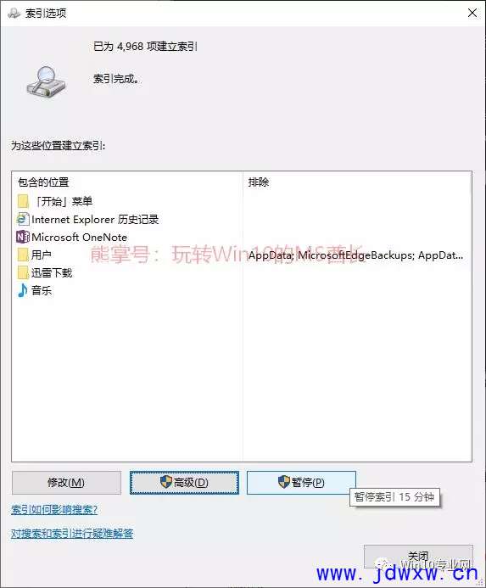The image size is (486, 588).
Task: Click the 「开始」菜单 folder icon
Action: pyautogui.click(x=23, y=201)
